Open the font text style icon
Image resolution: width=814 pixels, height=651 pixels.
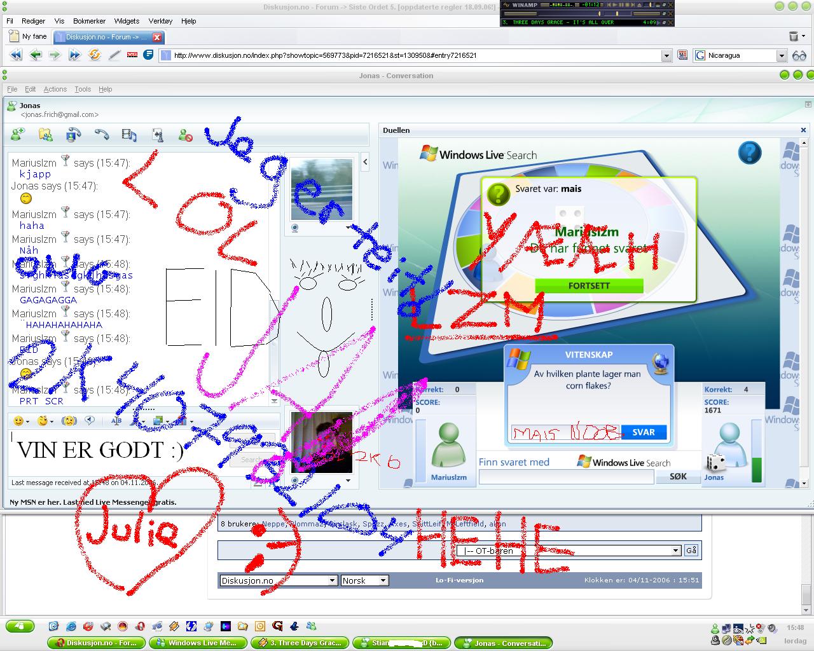click(x=116, y=421)
